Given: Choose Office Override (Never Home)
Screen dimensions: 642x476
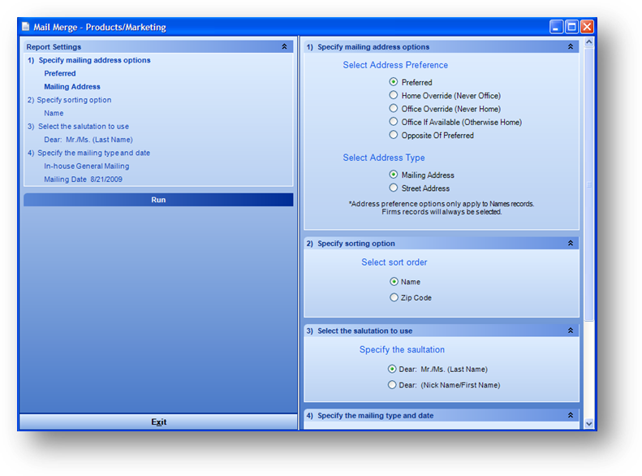Looking at the screenshot, I should click(394, 109).
